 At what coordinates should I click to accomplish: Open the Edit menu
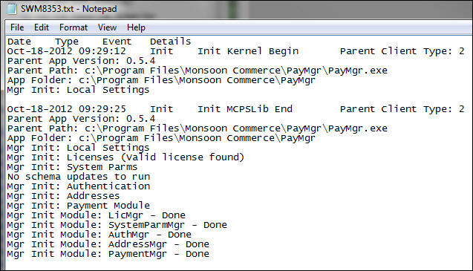pyautogui.click(x=42, y=27)
